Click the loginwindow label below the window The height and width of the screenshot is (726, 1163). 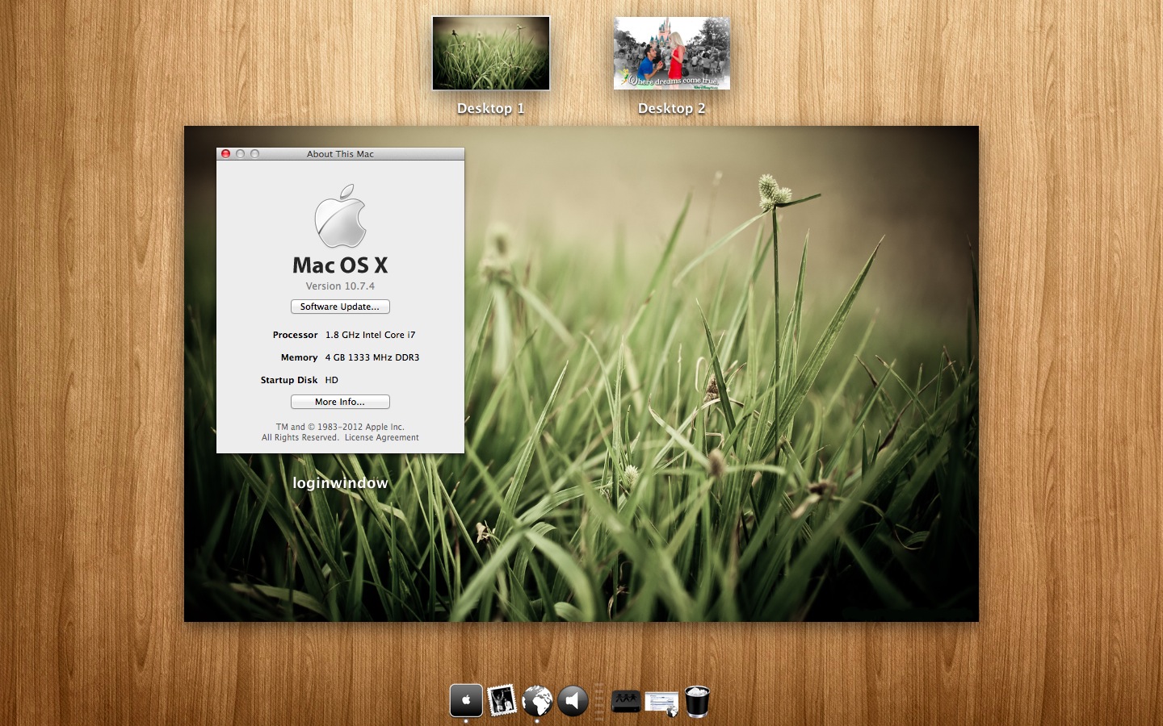pyautogui.click(x=340, y=482)
